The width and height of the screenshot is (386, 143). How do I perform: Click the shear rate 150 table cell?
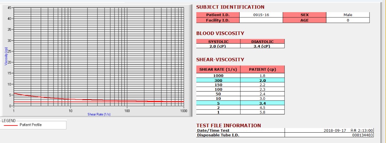coord(219,85)
